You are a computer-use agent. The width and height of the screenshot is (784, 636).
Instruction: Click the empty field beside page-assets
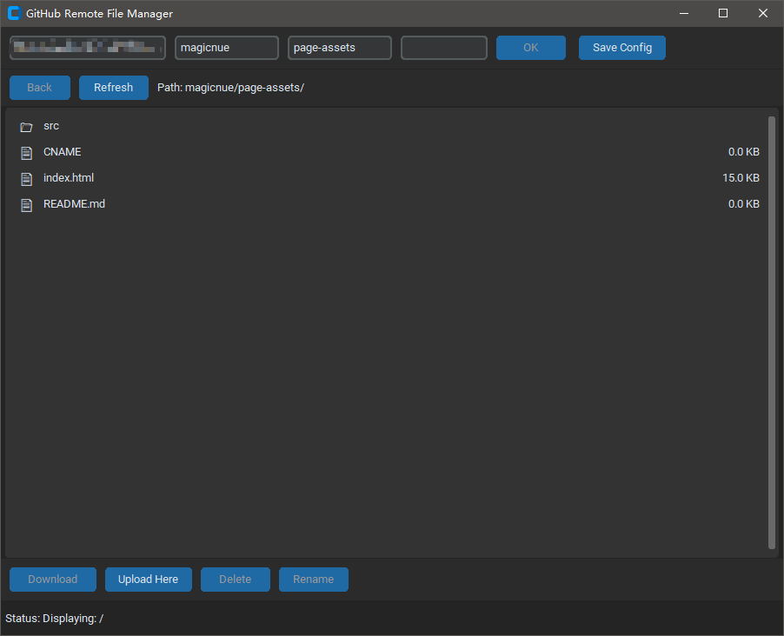tap(443, 48)
